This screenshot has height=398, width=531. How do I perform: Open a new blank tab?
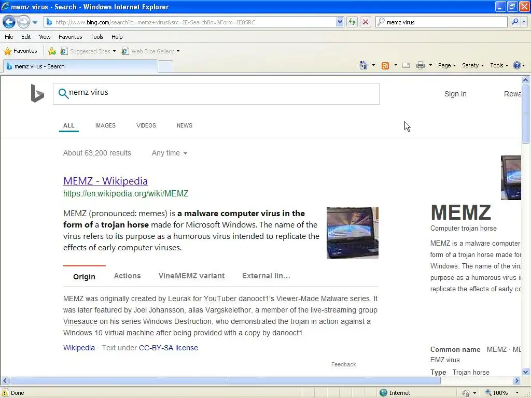[165, 67]
